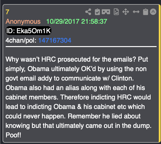
Task: Click the plain clipboard copy icon
Action: click(x=145, y=12)
